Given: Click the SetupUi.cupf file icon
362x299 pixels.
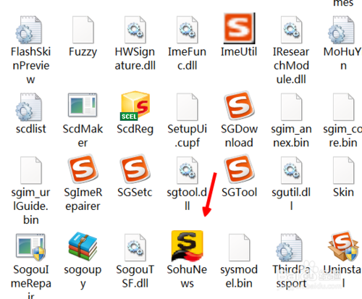Looking at the screenshot, I should point(188,107).
